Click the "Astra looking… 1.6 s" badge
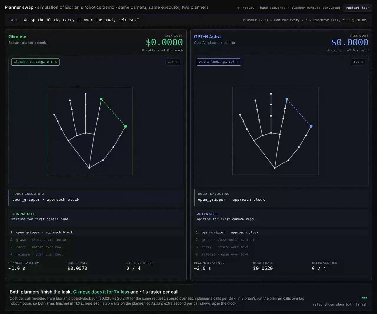This screenshot has width=377, height=314. [219, 62]
